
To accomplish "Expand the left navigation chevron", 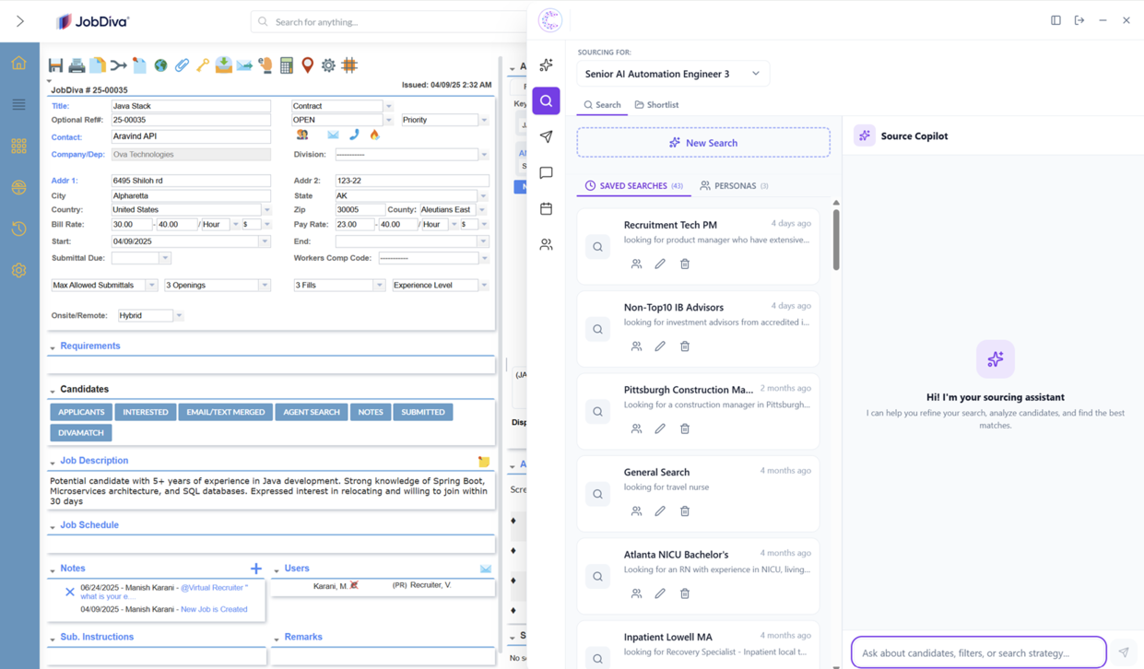I will point(20,21).
